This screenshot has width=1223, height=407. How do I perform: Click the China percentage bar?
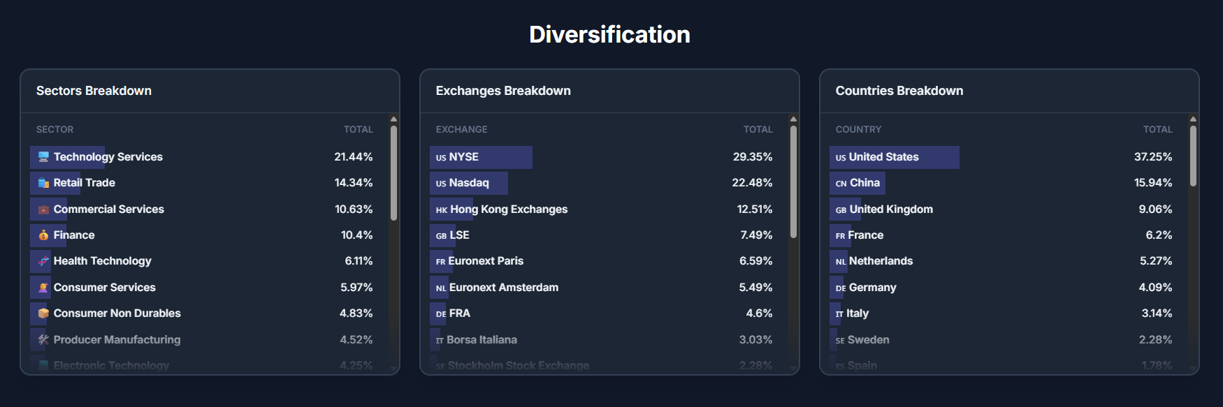point(857,183)
